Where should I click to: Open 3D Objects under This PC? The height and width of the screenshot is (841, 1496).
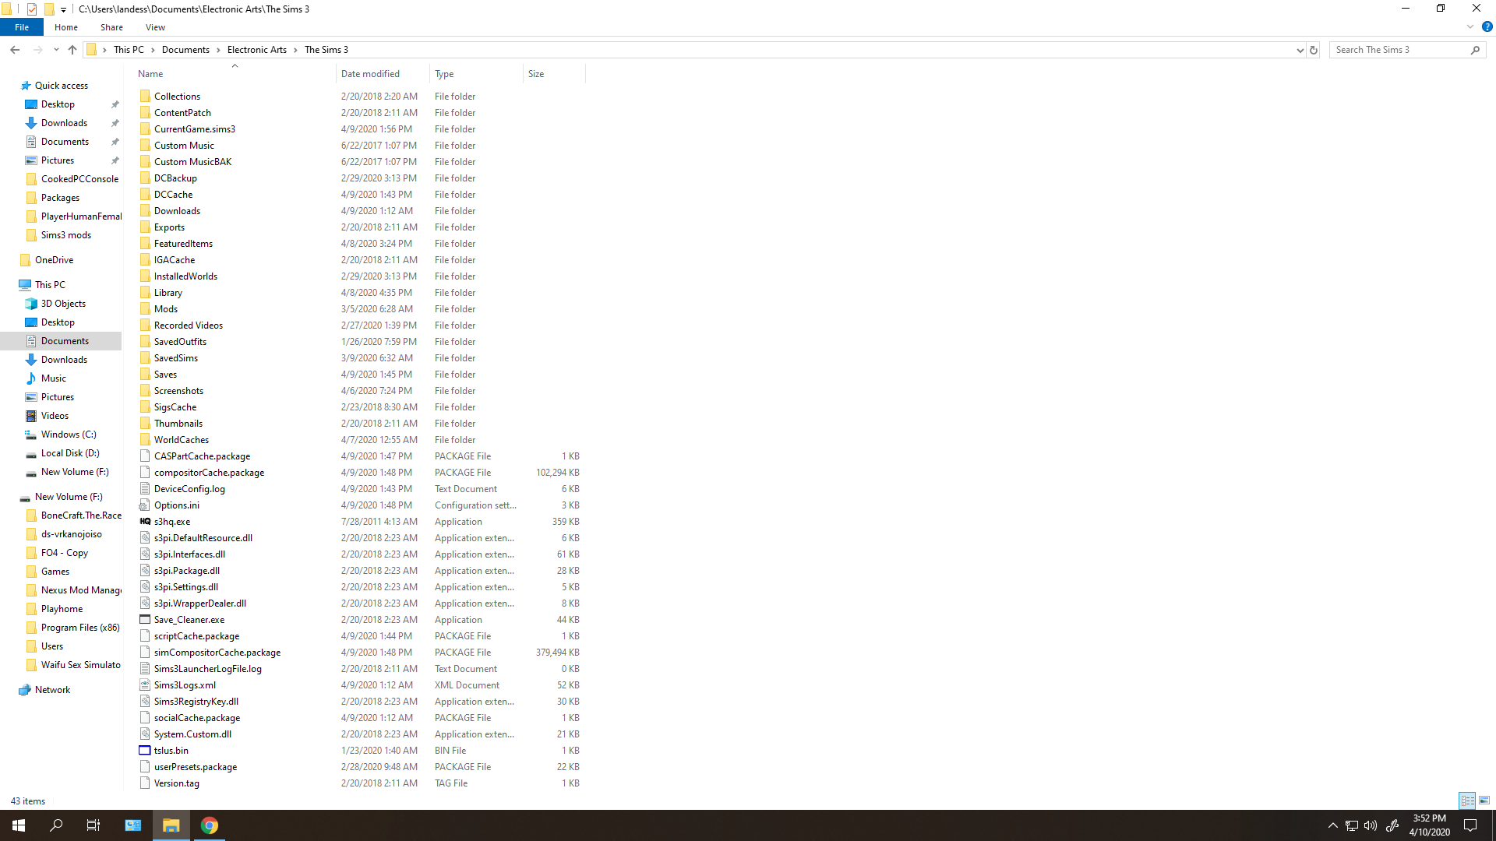tap(63, 304)
